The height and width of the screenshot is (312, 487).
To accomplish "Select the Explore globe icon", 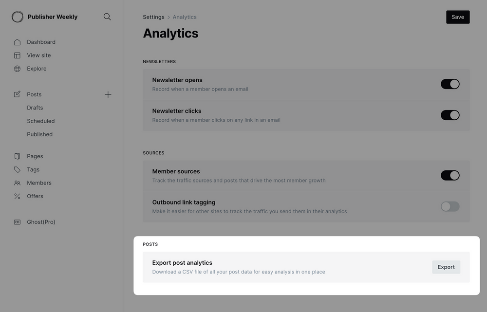I will tap(17, 69).
